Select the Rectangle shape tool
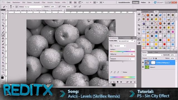Image resolution: width=178 pixels, height=100 pixels. click(x=3, y=66)
